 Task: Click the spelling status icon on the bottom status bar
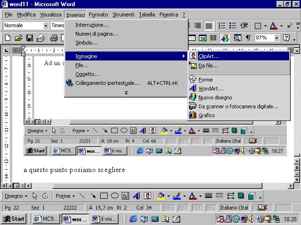coord(262,208)
